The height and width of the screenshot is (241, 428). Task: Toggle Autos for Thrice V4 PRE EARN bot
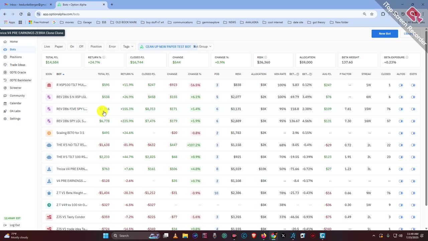point(401,169)
